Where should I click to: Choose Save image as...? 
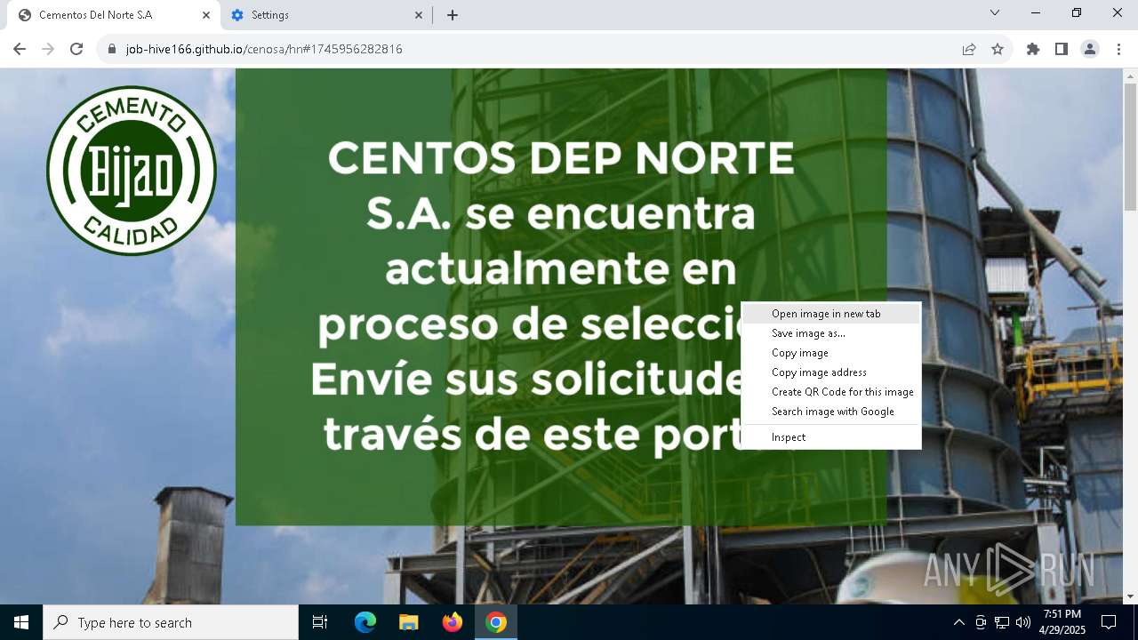coord(831,333)
